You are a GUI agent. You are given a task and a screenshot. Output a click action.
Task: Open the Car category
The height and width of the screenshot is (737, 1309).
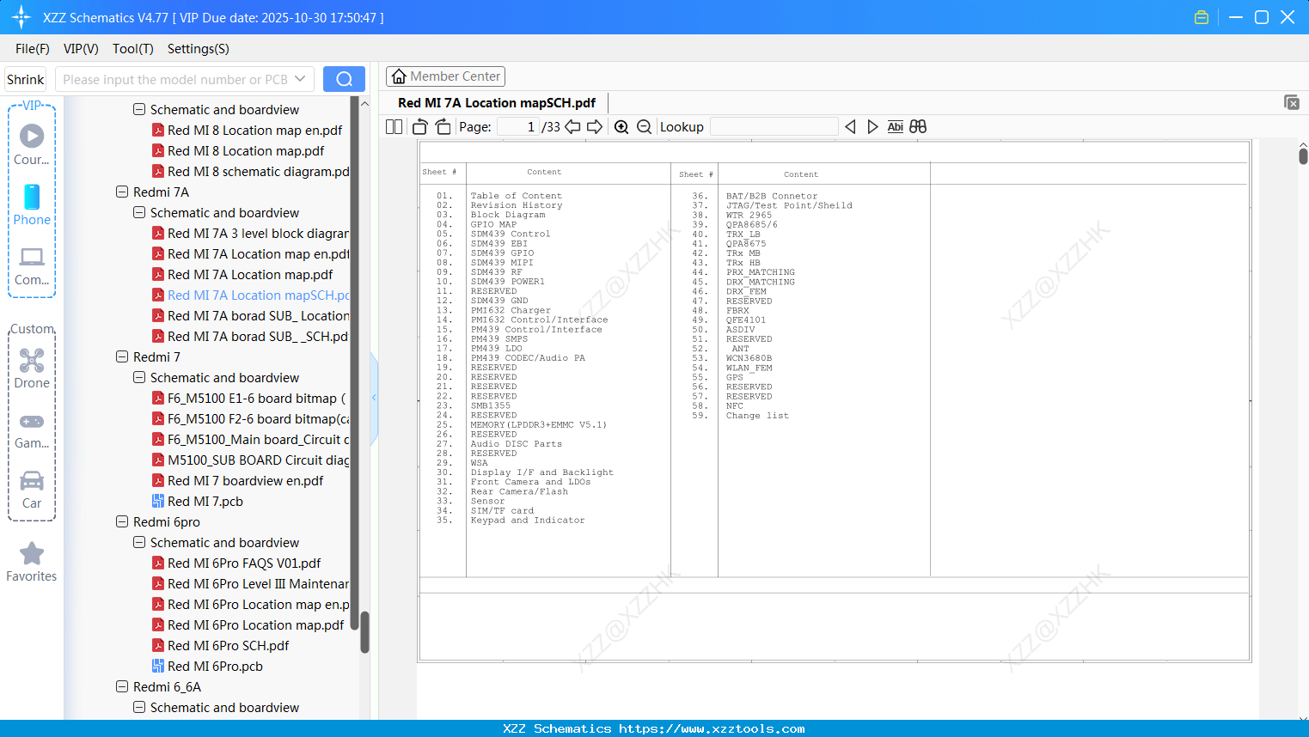(32, 490)
